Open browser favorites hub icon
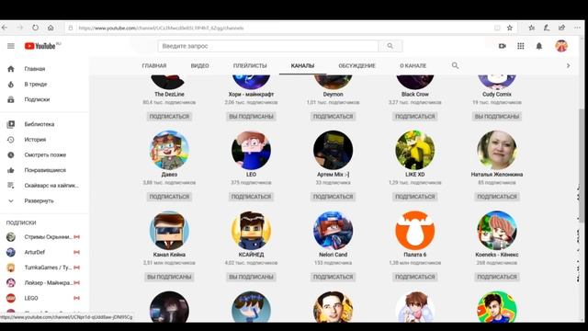The width and height of the screenshot is (588, 331). pyautogui.click(x=532, y=28)
